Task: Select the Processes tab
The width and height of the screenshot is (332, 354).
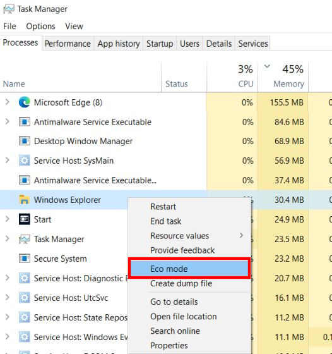Action: (x=20, y=42)
